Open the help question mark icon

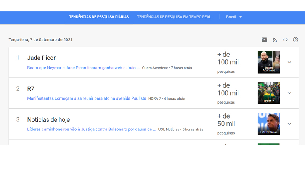pos(295,40)
